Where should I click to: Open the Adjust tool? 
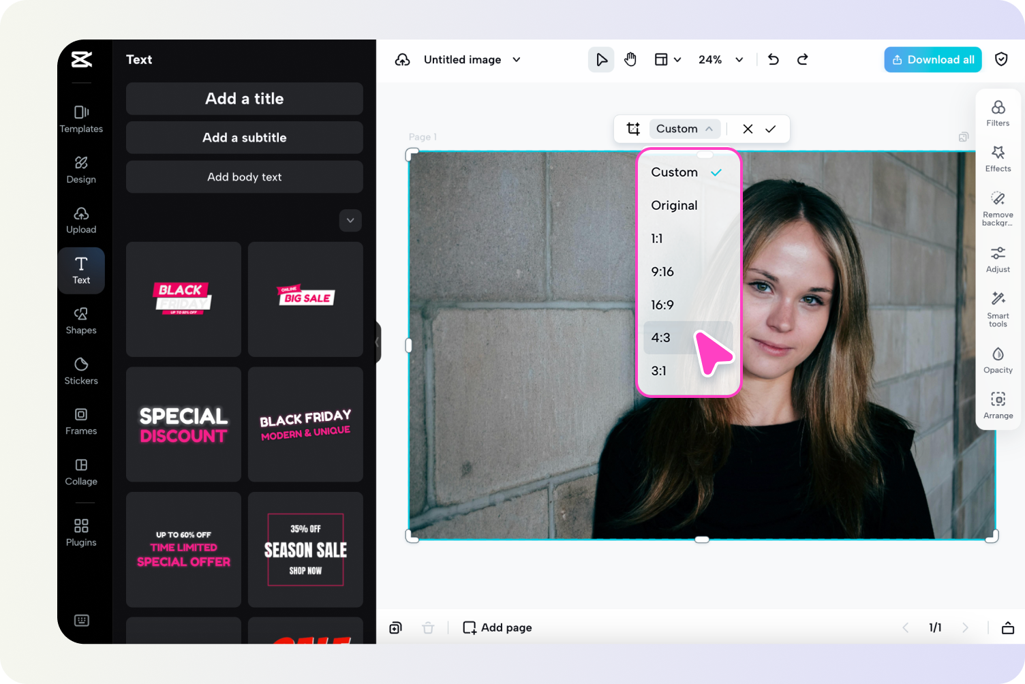click(x=998, y=260)
